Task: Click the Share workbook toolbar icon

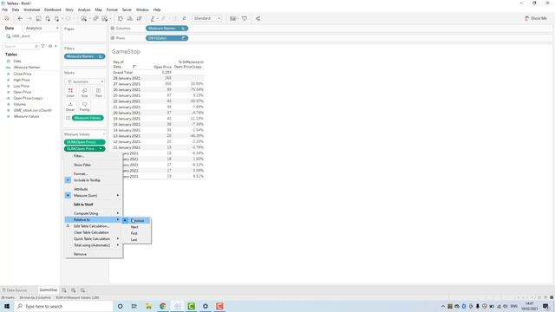Action: [x=258, y=18]
